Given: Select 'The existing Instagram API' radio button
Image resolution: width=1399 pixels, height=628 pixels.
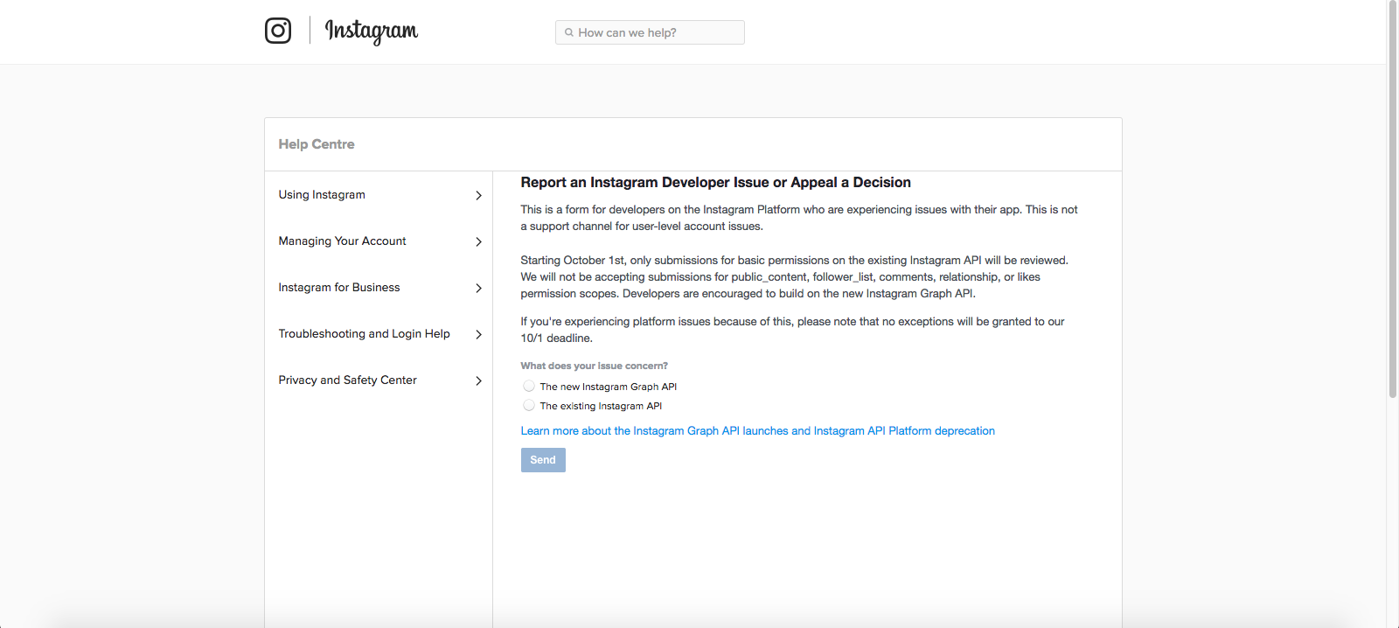Looking at the screenshot, I should [529, 405].
